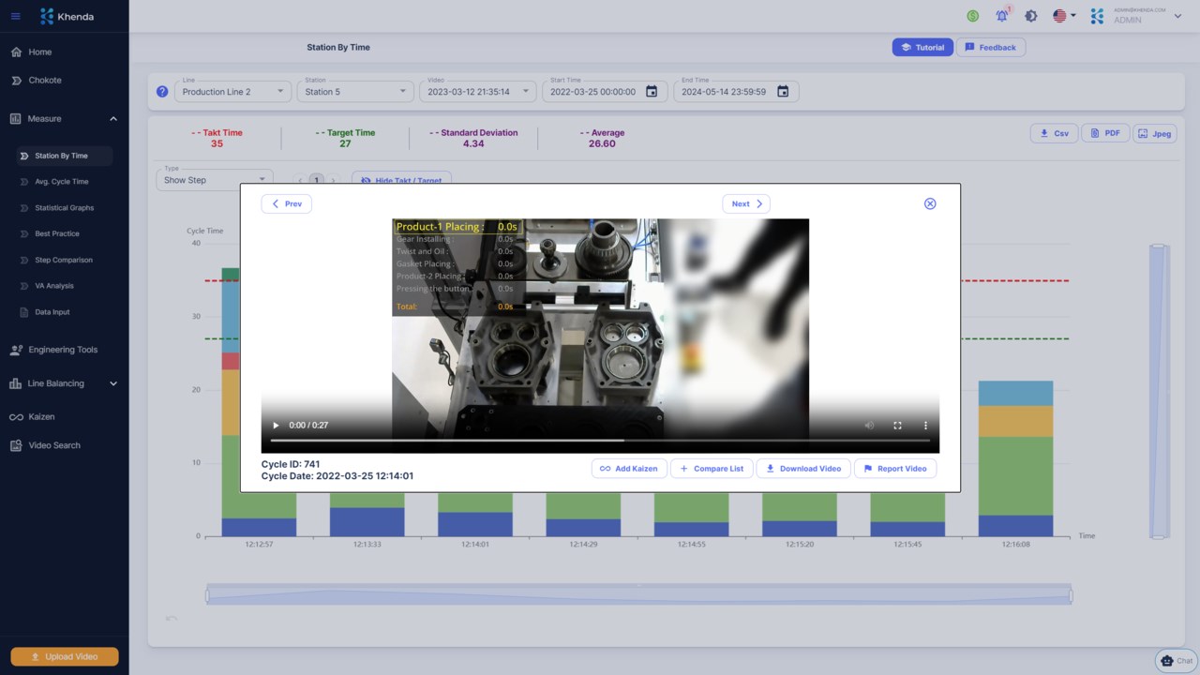Screen dimensions: 1200x675
Task: Toggle dark mode theme icon
Action: [1031, 16]
